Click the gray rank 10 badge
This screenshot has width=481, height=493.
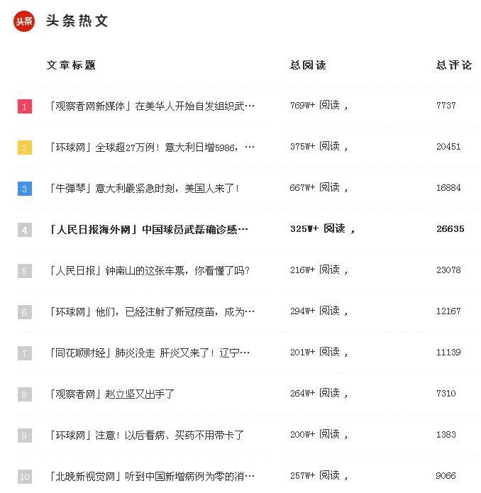click(25, 477)
